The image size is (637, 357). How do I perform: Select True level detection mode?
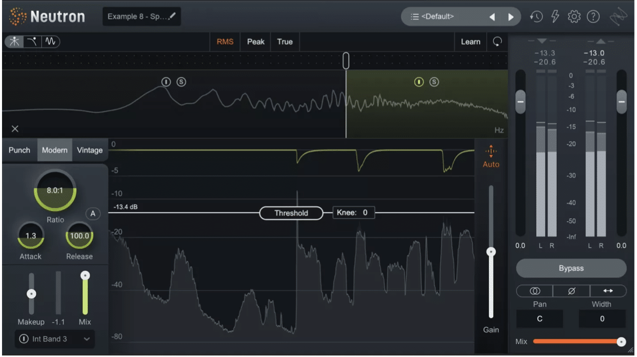coord(284,42)
